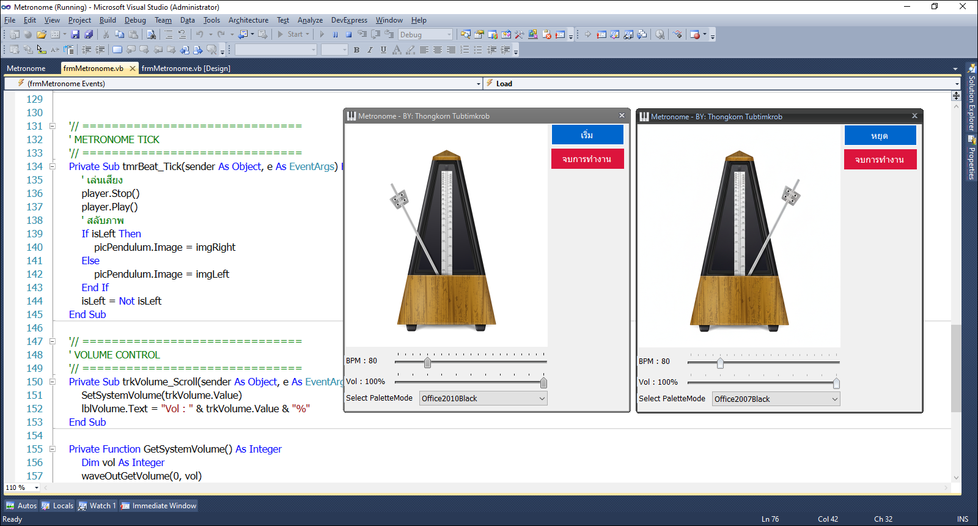Click the BPM slider thumb in left Metronome window

click(x=427, y=363)
